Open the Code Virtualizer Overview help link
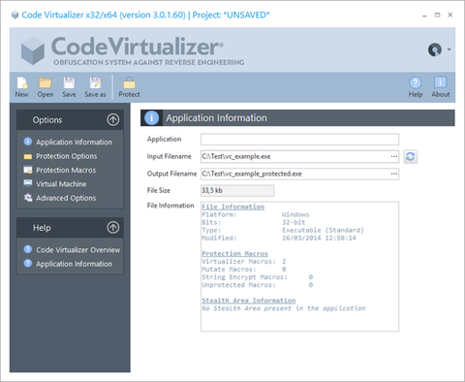 (x=77, y=250)
